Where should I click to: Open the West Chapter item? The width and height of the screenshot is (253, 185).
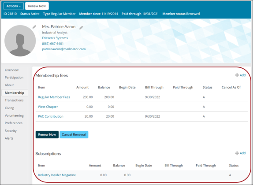(48, 107)
